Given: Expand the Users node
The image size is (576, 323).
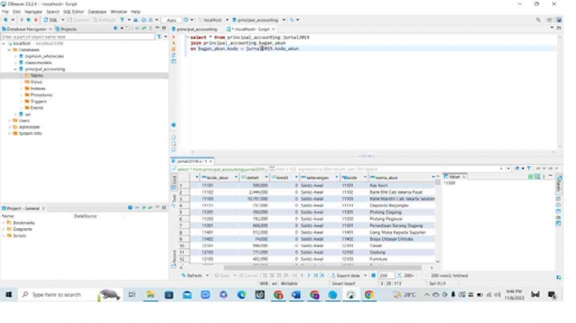Looking at the screenshot, I should coord(10,121).
